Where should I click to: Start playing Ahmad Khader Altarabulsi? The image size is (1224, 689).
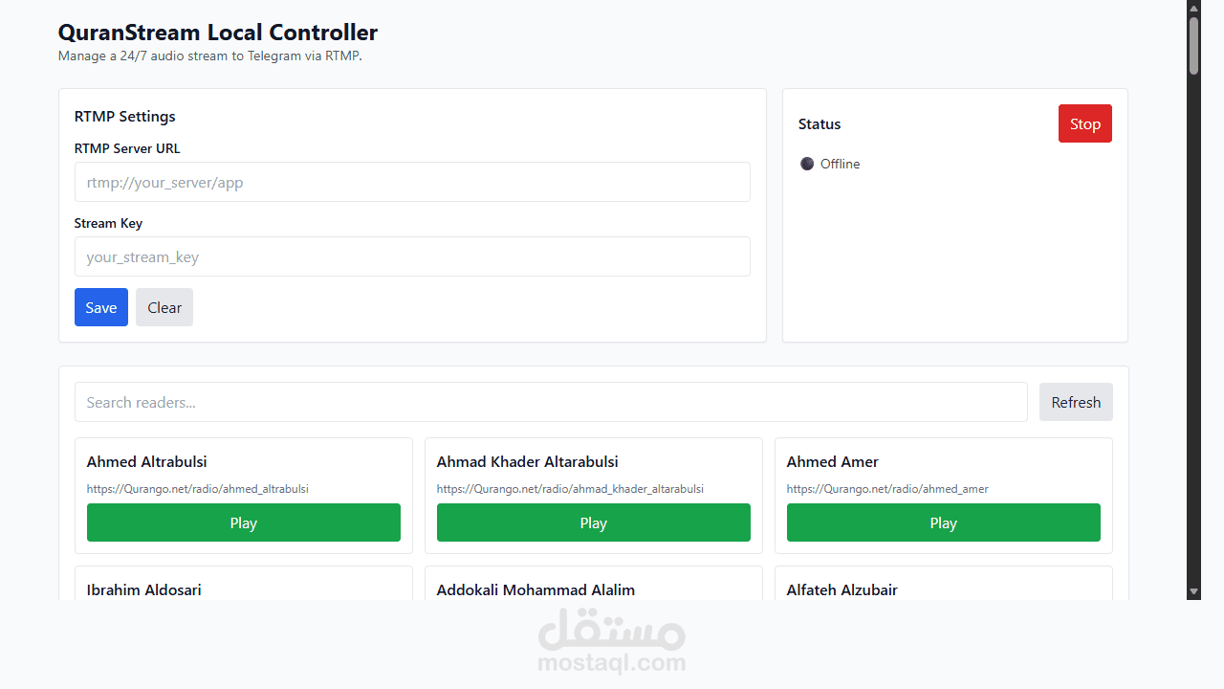(594, 522)
